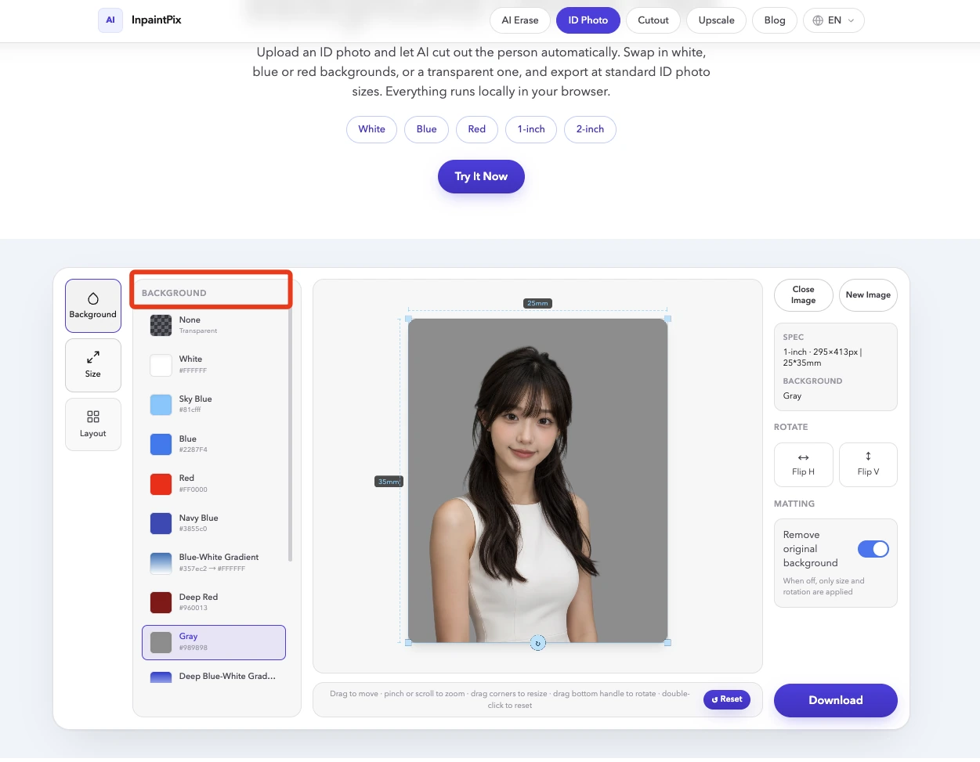Select the ID Photo tab
The height and width of the screenshot is (762, 980).
tap(588, 20)
